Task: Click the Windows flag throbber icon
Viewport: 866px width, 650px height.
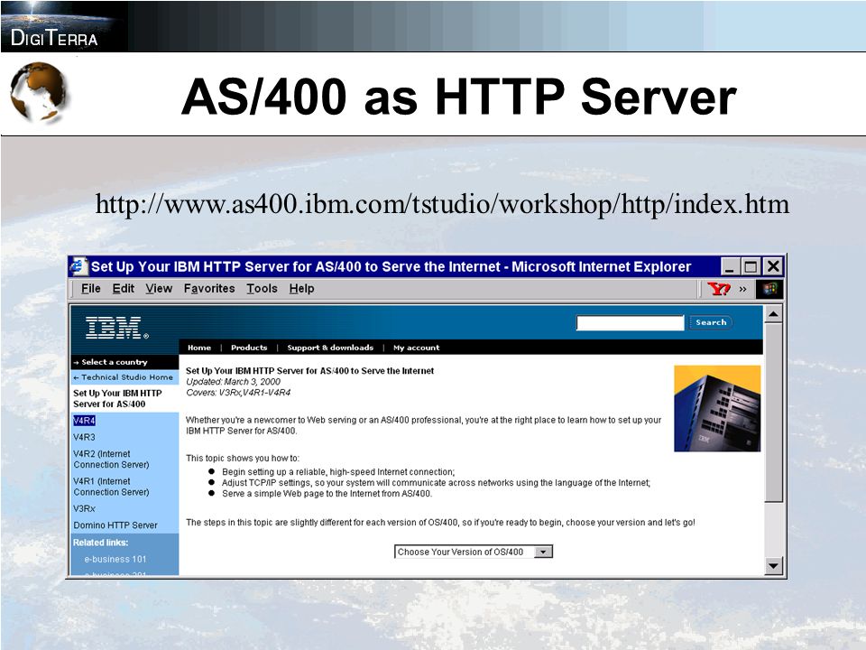Action: (x=769, y=289)
